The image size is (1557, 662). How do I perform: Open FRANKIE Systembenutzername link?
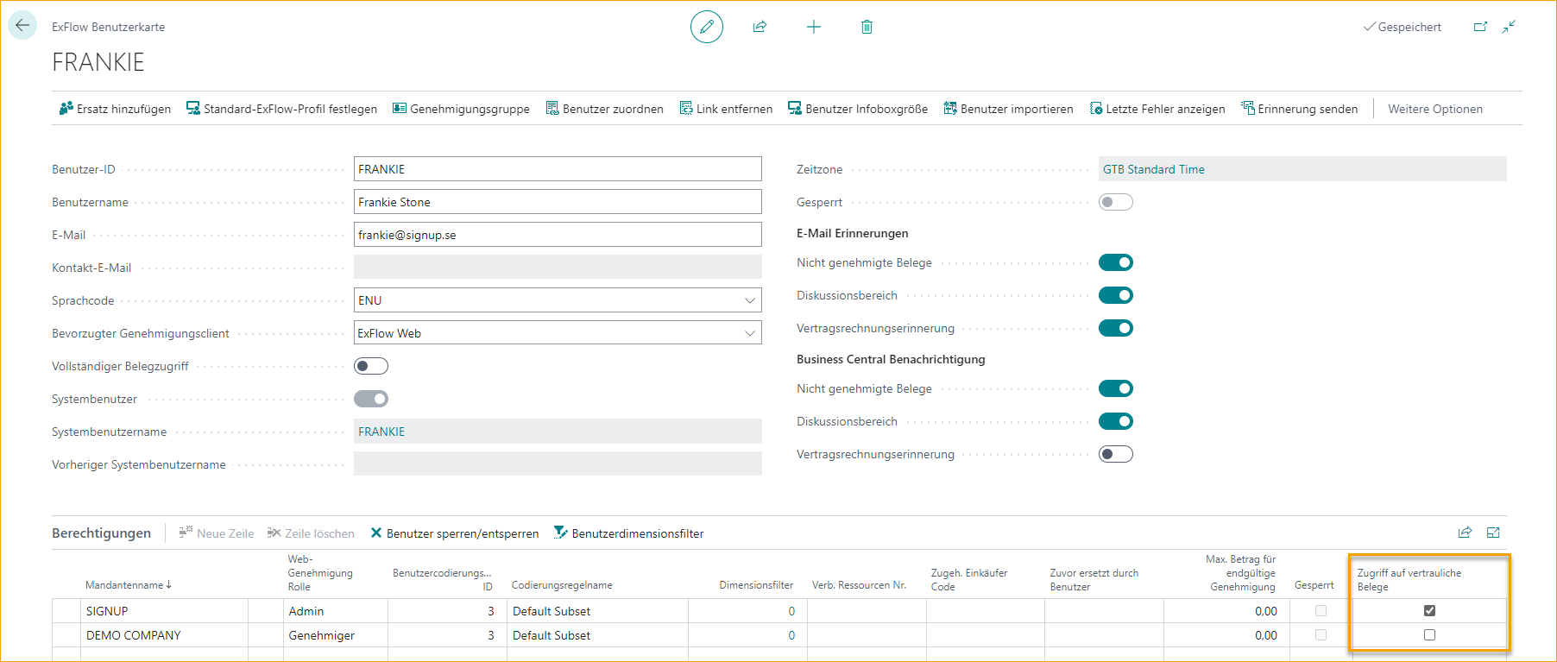[x=381, y=432]
